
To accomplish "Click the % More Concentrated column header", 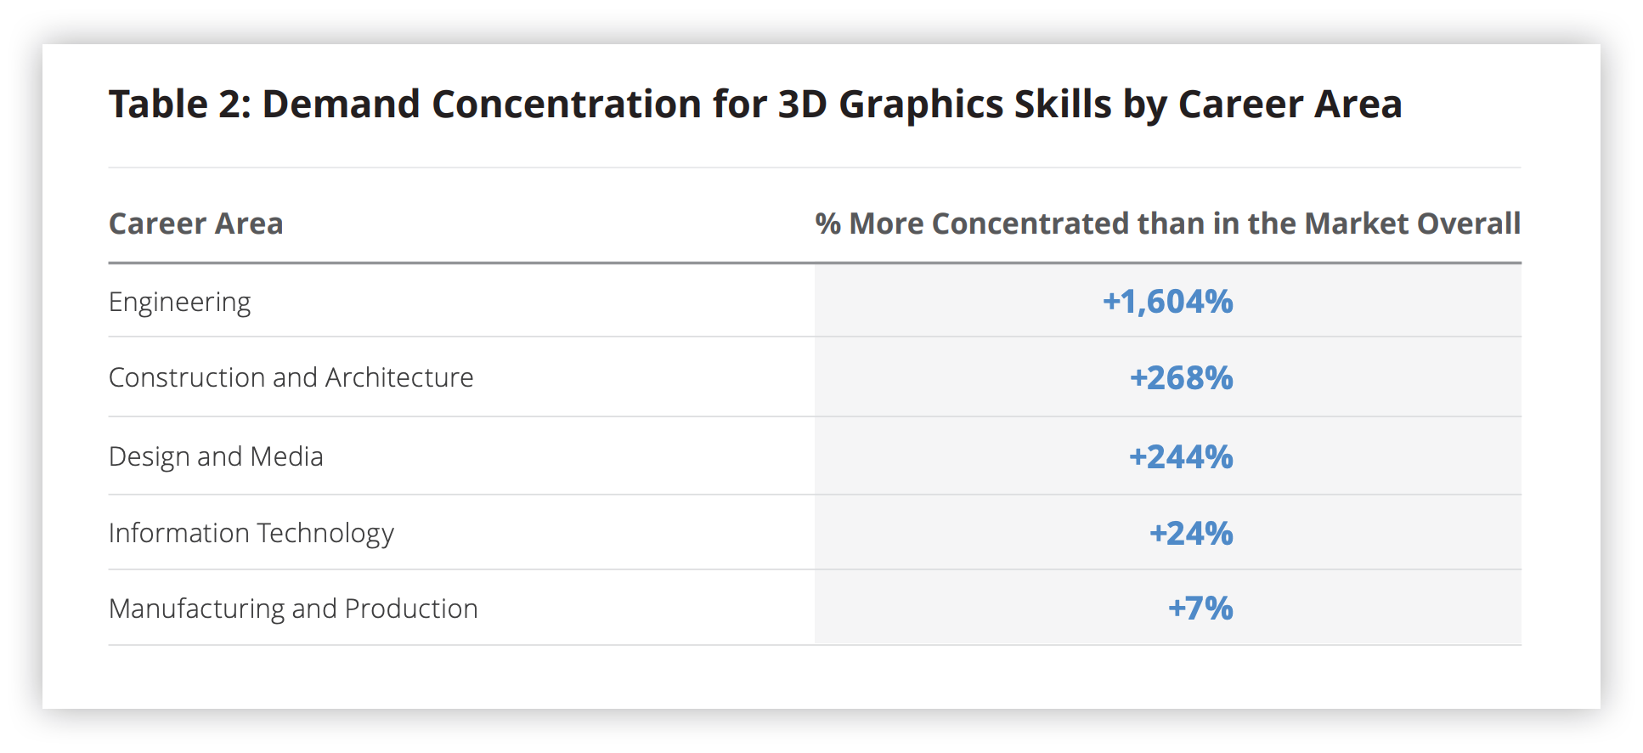I will [x=1167, y=224].
